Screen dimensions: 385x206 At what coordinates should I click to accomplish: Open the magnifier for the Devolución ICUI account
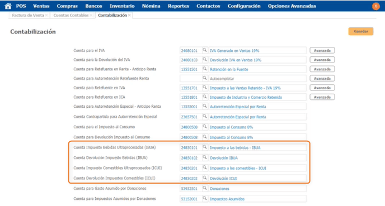tap(205, 178)
